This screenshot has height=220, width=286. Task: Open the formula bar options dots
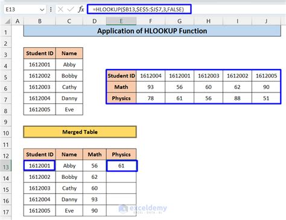click(51, 9)
